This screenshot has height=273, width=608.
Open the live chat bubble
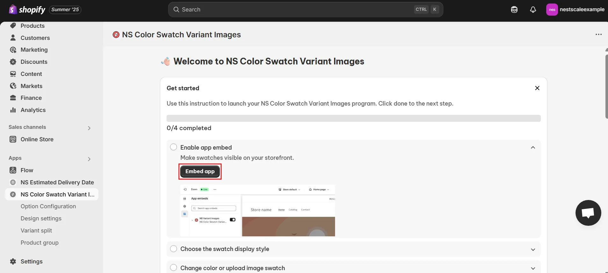[x=588, y=213]
